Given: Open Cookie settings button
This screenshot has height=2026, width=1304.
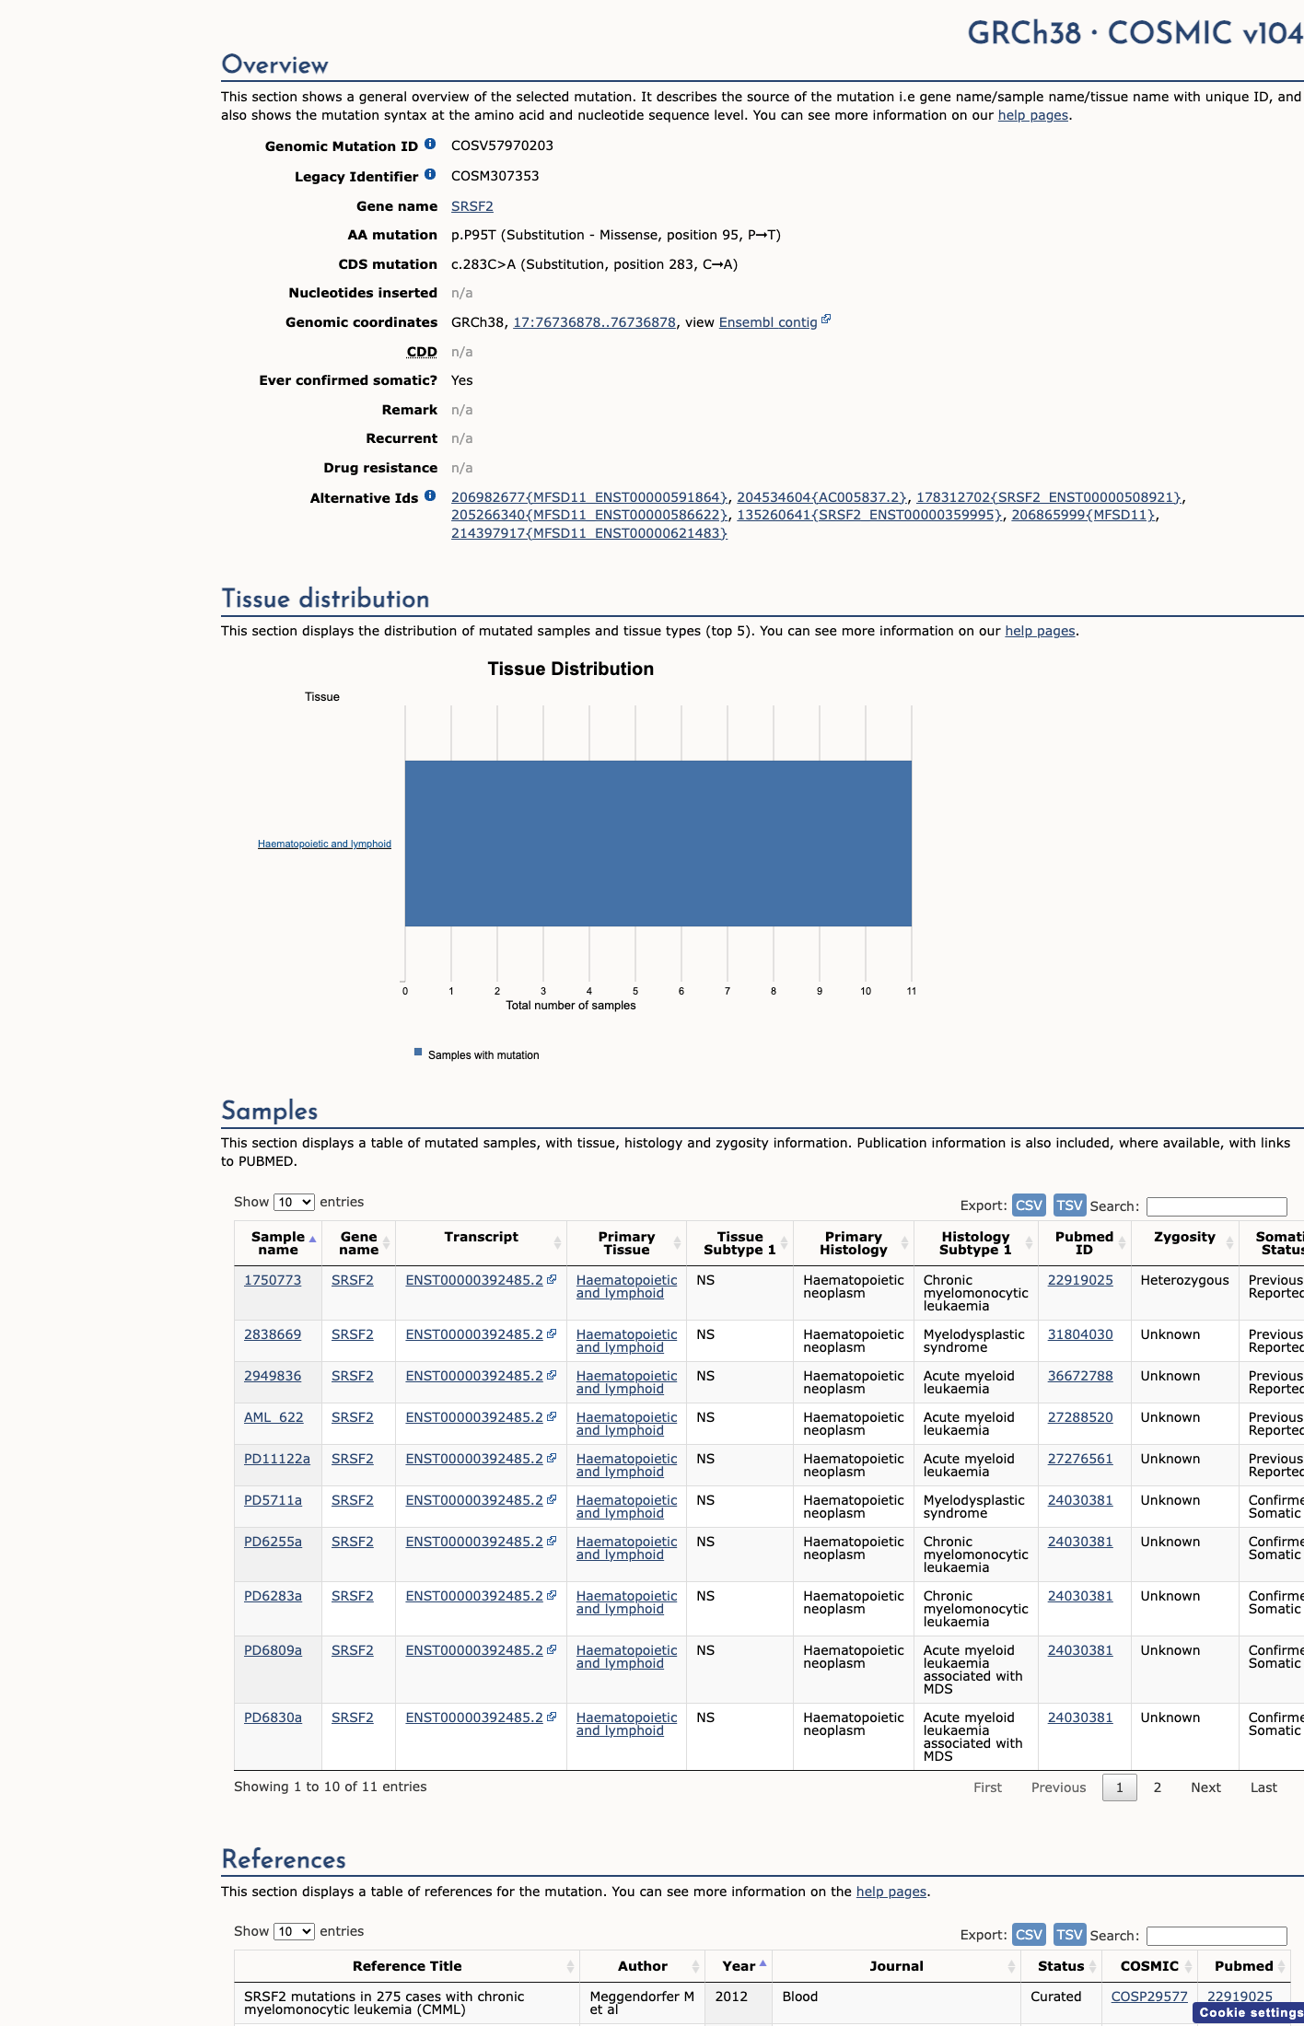Looking at the screenshot, I should point(1251,2013).
